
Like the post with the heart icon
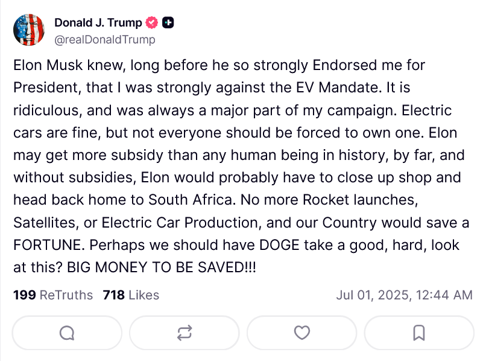click(302, 333)
